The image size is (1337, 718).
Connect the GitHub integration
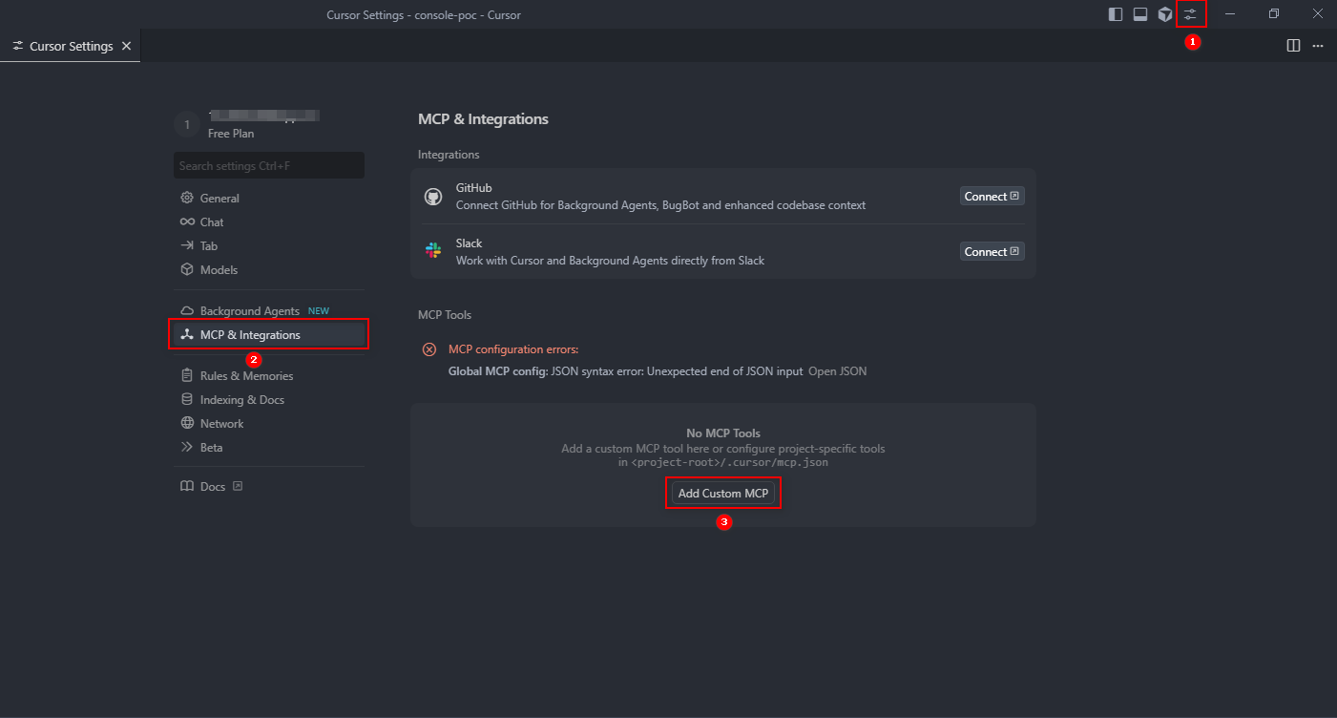pyautogui.click(x=992, y=197)
